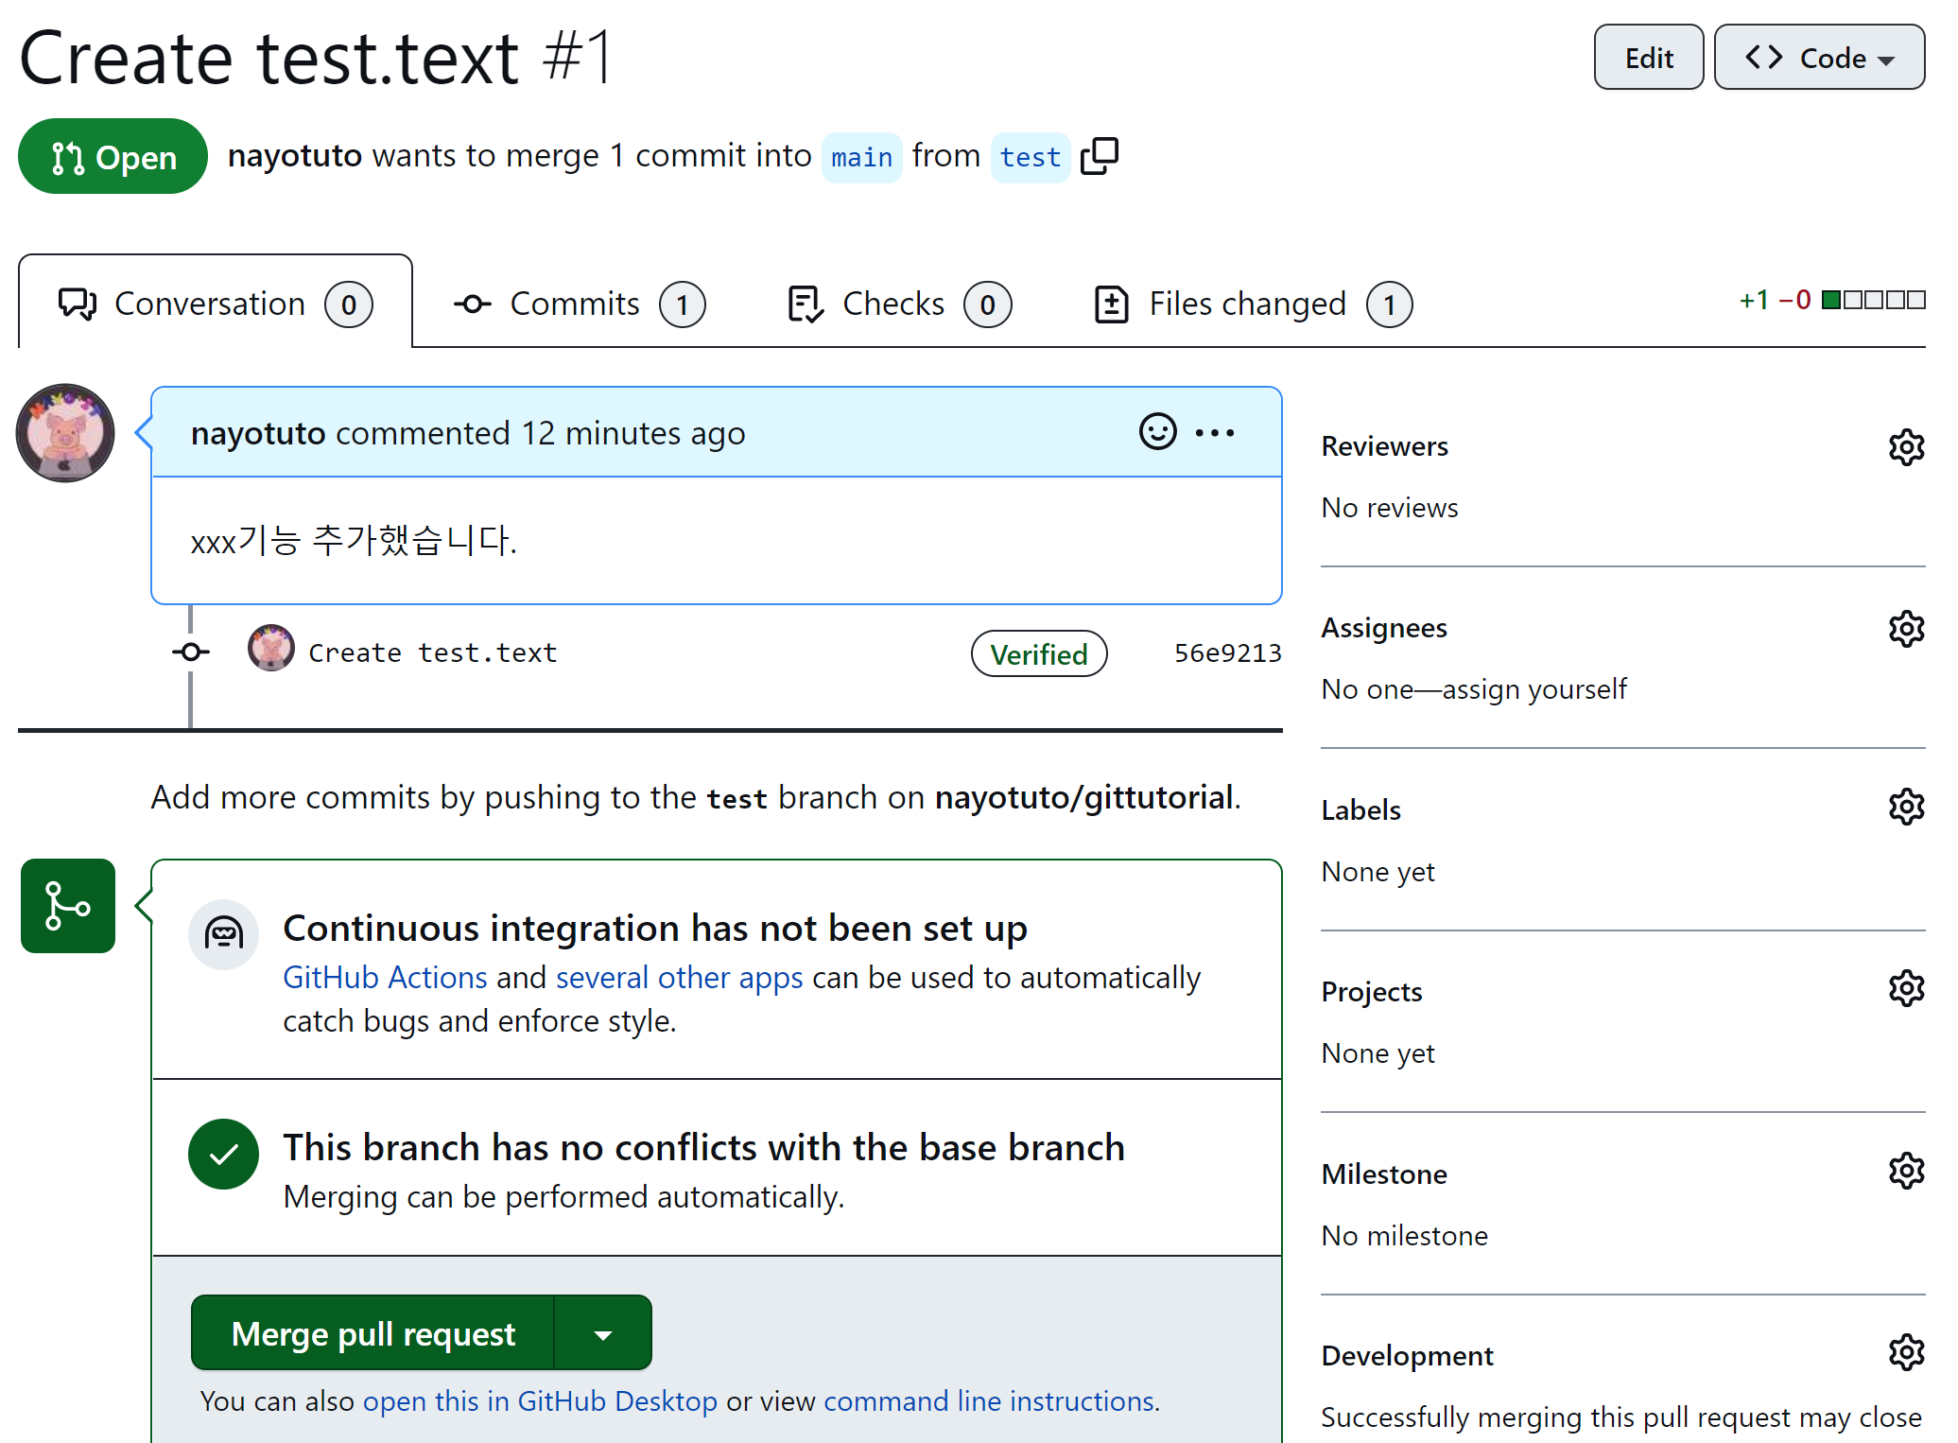Click the Edit title button
The width and height of the screenshot is (1958, 1443).
1648,58
